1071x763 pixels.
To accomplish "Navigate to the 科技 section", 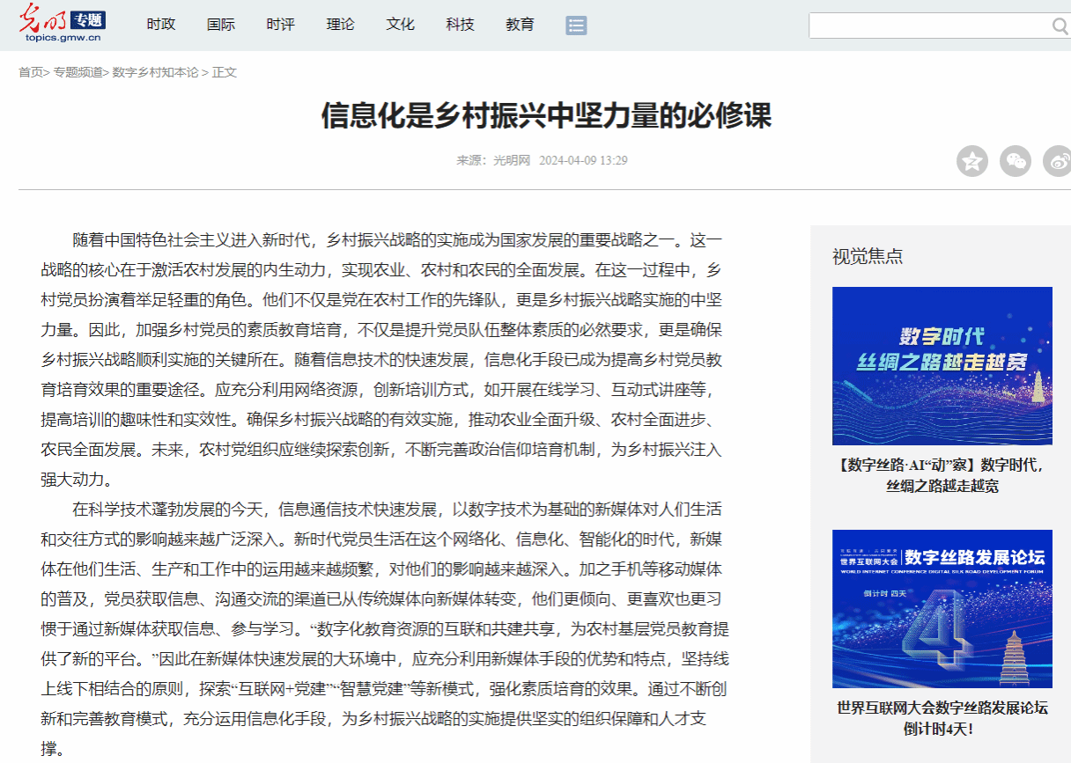I will (x=460, y=25).
